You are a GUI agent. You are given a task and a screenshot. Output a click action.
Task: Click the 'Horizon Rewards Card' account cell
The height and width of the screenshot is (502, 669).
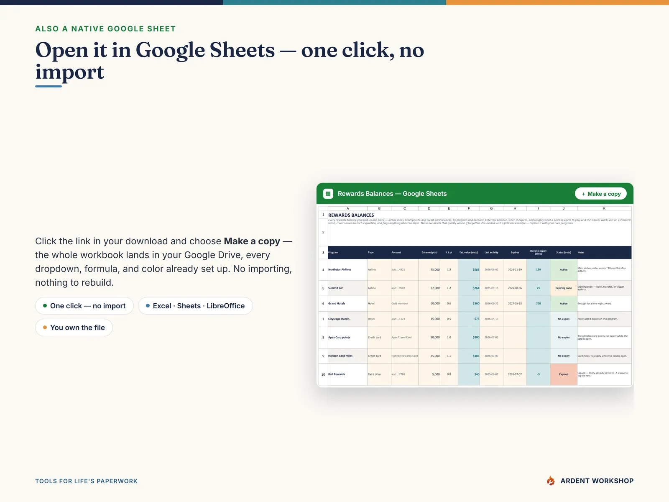click(404, 356)
